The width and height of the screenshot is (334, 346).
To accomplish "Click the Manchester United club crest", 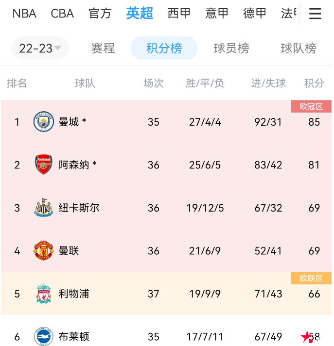I will click(x=43, y=251).
